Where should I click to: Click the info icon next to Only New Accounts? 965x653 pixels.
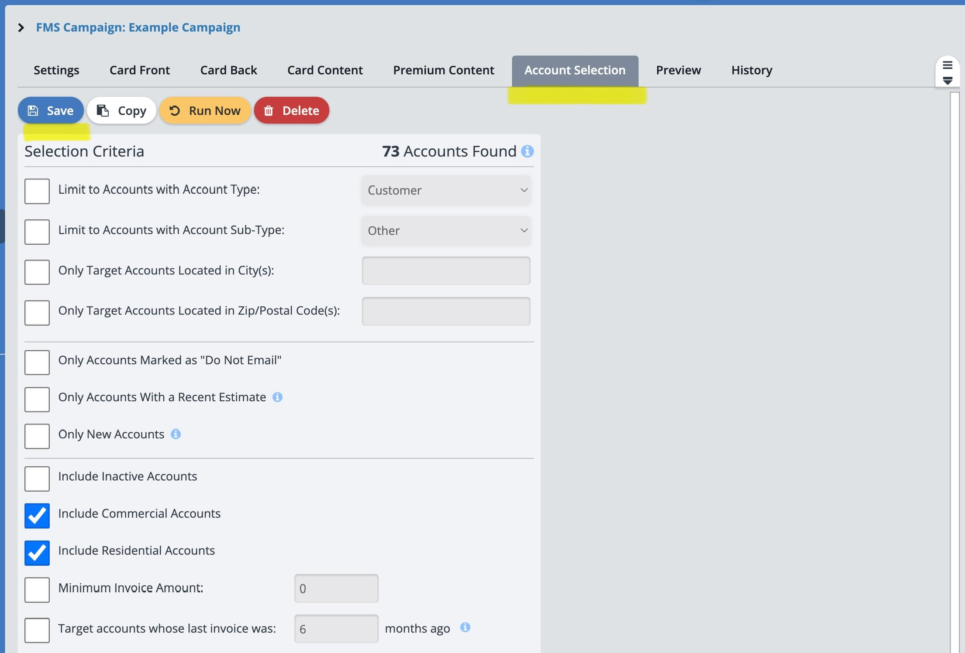coord(176,434)
